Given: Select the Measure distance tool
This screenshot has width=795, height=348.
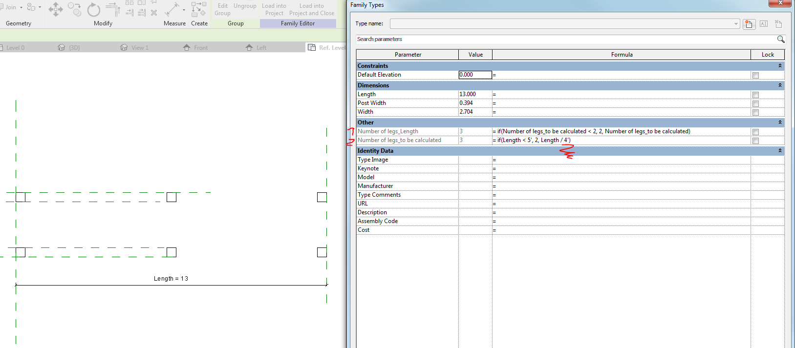Looking at the screenshot, I should [172, 9].
